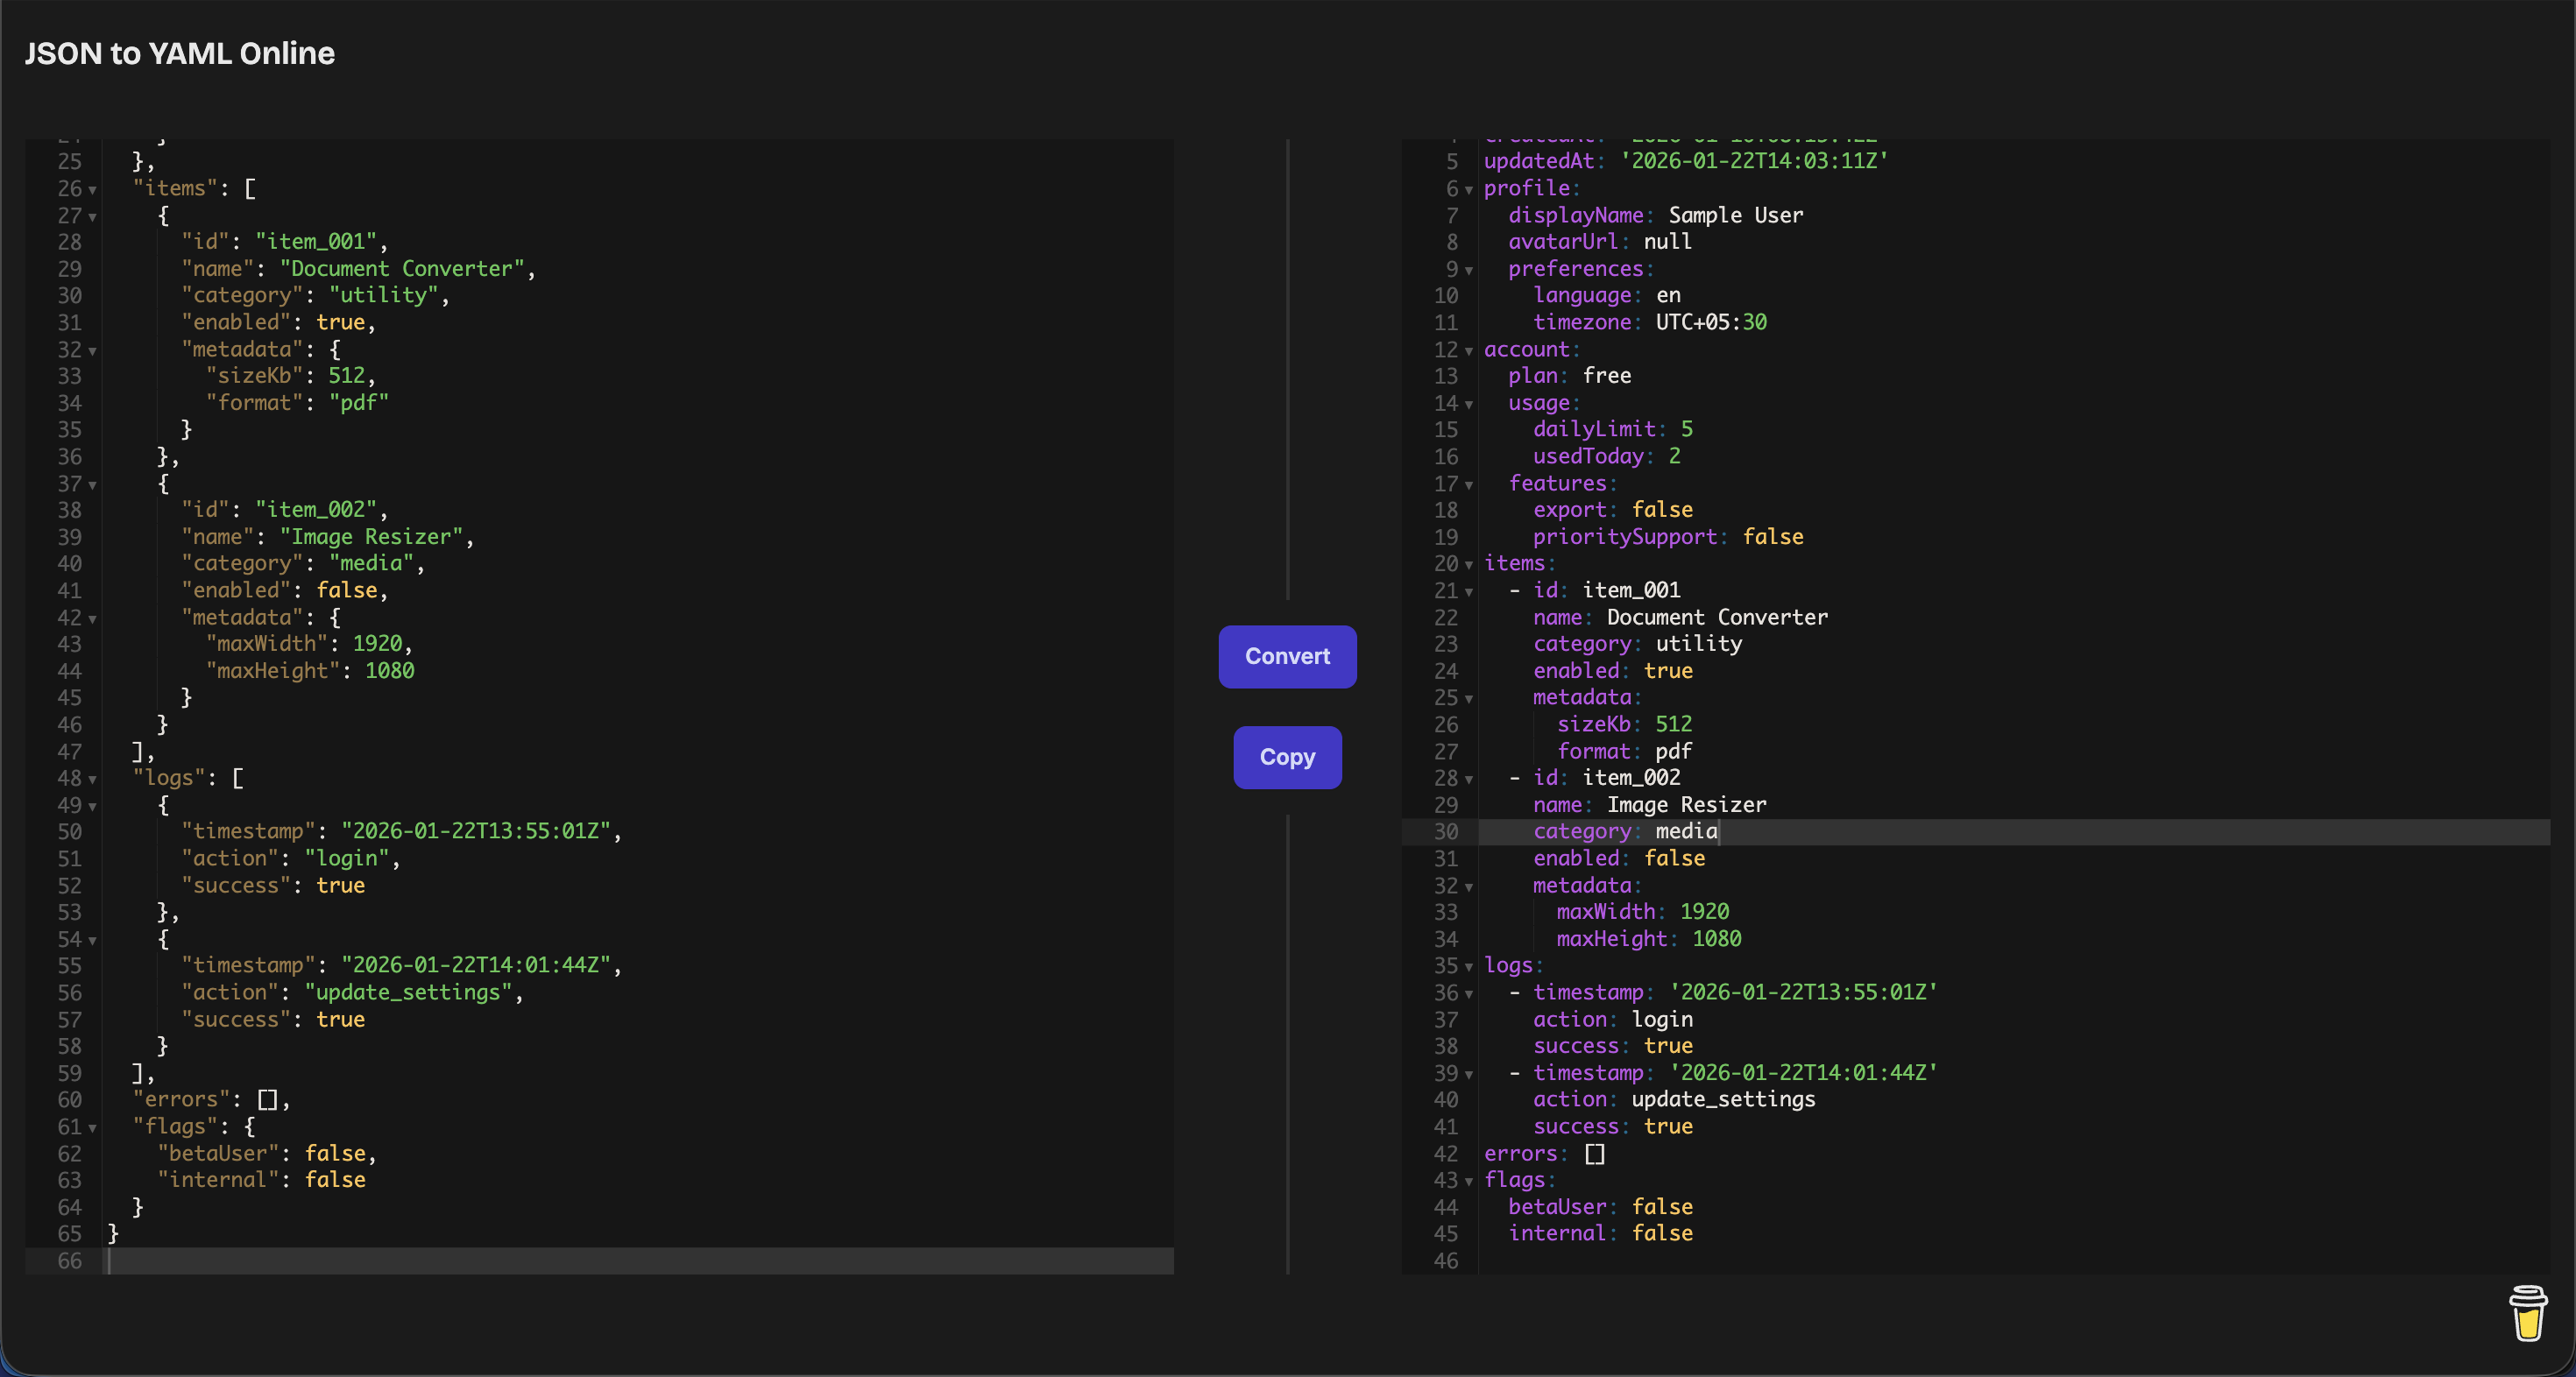Collapse the profile section in YAML output
The height and width of the screenshot is (1377, 2576).
tap(1469, 190)
